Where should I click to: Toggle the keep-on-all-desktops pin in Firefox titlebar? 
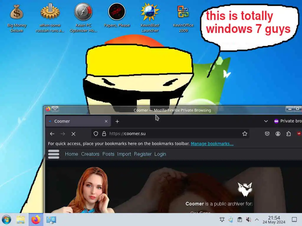[x=55, y=109]
